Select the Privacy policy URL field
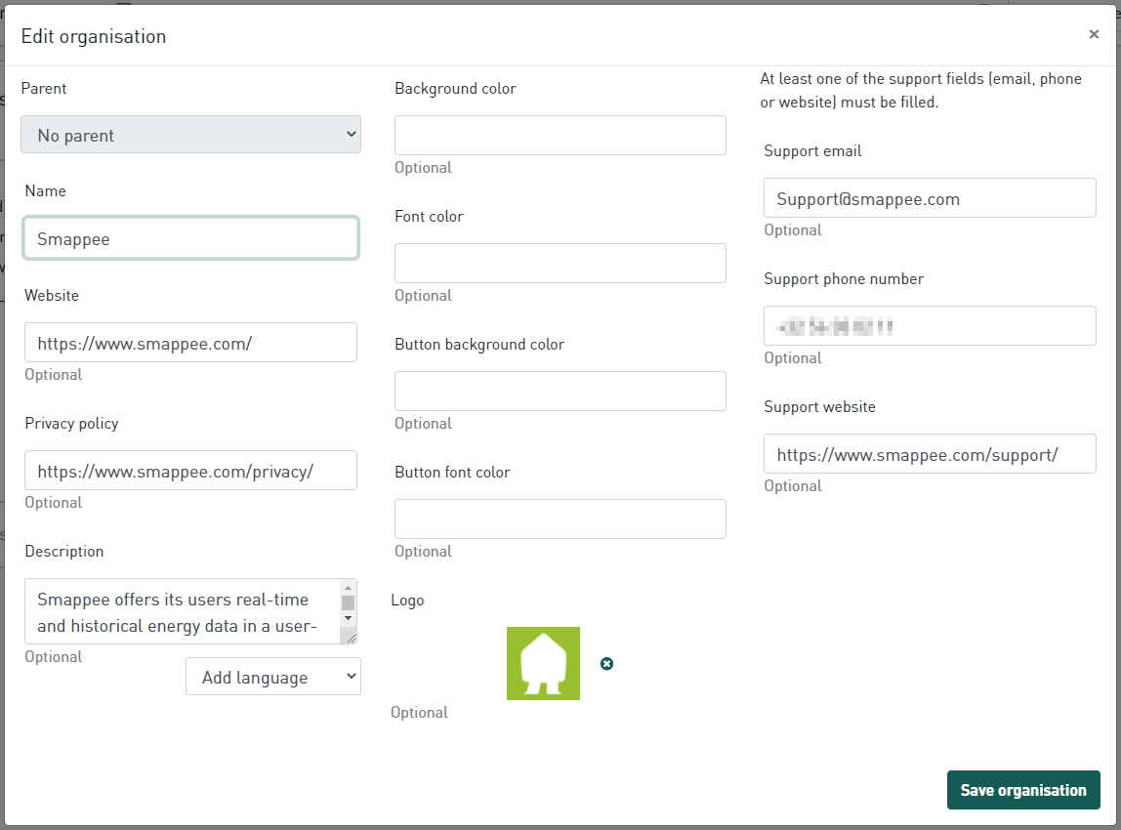This screenshot has width=1121, height=830. click(190, 471)
